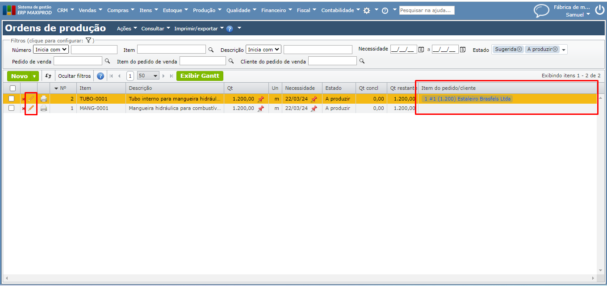Go to last page of results
This screenshot has height=286, width=607.
click(x=172, y=76)
